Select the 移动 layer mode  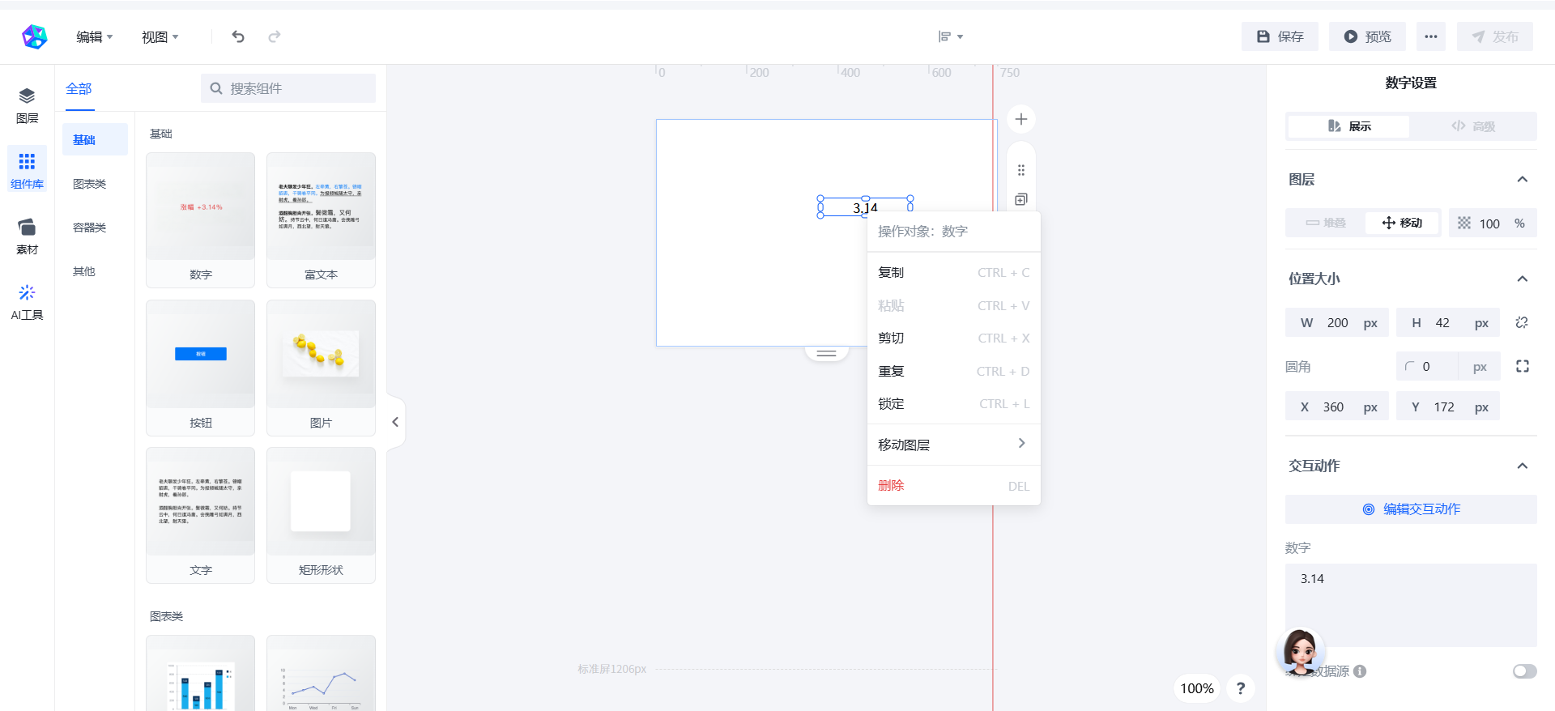(1402, 223)
